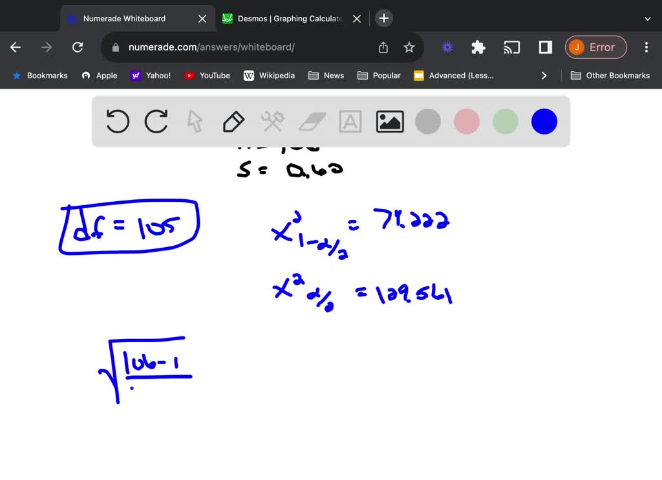Close the Numerade Whiteboard tab
This screenshot has height=480, width=662.
[202, 19]
